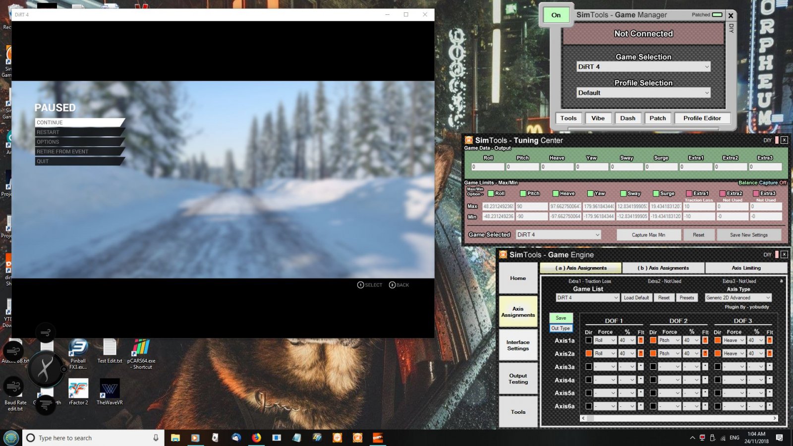Open the pCARS64.exe shortcut icon

pos(141,348)
